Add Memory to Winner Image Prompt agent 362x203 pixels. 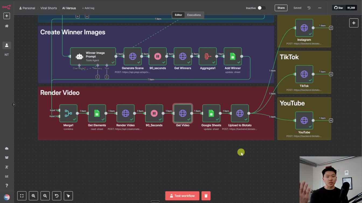tap(98, 77)
